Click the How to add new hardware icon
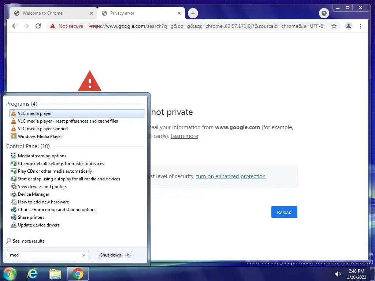This screenshot has height=281, width=375. pos(14,202)
